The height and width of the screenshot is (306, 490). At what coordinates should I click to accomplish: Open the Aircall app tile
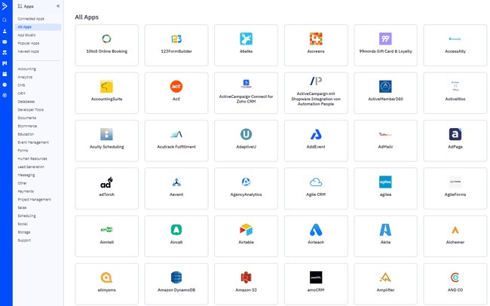[176, 235]
